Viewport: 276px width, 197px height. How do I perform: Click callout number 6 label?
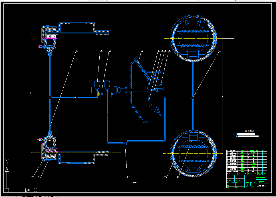pyautogui.click(x=162, y=51)
